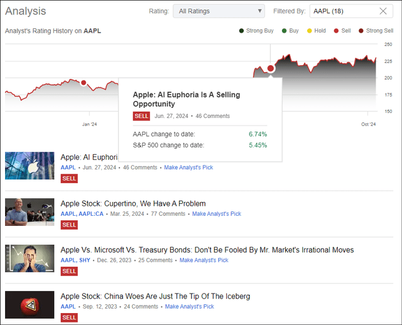402x325 pixels.
Task: Select the Jun. 27, 2024 sell marker on chart
Action: coord(271,68)
